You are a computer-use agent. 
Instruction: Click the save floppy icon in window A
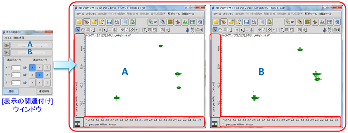[x=109, y=22]
